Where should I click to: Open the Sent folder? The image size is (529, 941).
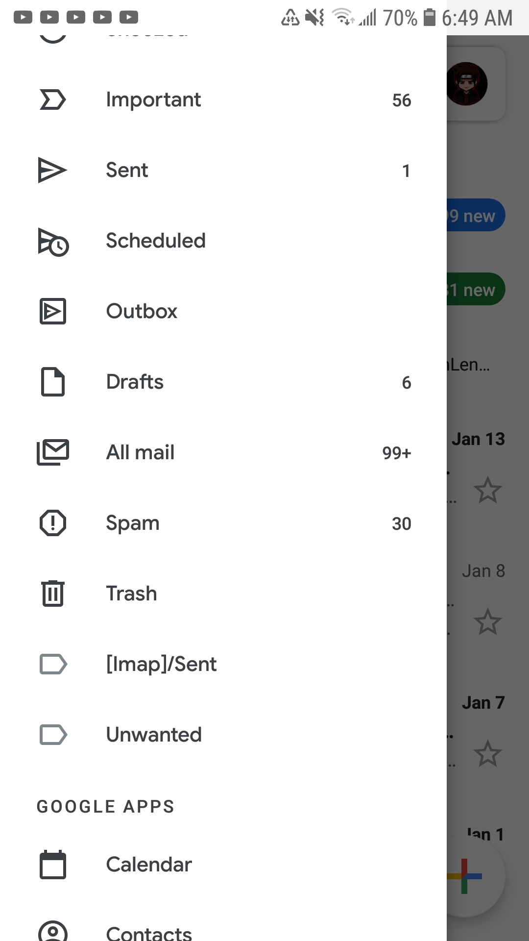coord(223,171)
